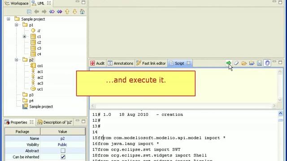
Task: Clear the script console with eraser icon
Action: (x=236, y=63)
